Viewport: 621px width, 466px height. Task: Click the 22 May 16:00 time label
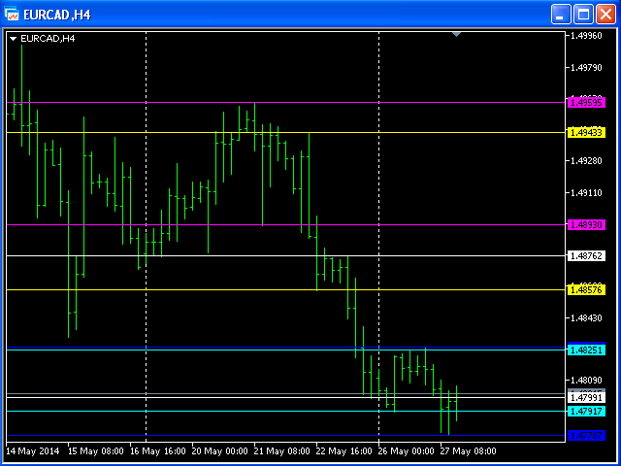(344, 451)
